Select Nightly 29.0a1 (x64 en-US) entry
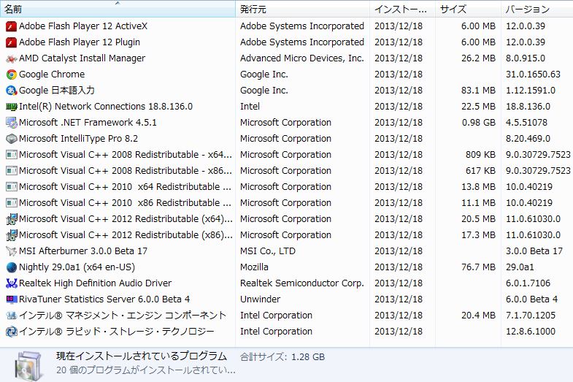 (x=77, y=267)
